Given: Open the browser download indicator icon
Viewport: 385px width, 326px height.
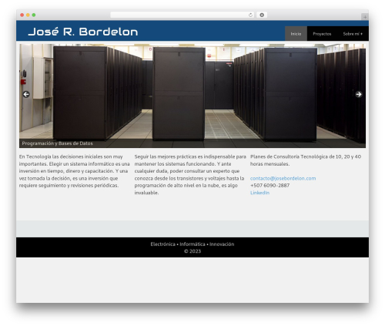Looking at the screenshot, I should [x=262, y=15].
